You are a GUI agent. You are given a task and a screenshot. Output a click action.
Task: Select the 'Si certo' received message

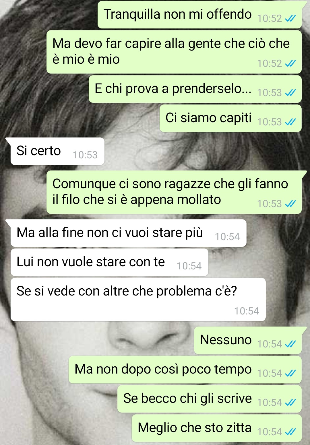(x=57, y=151)
